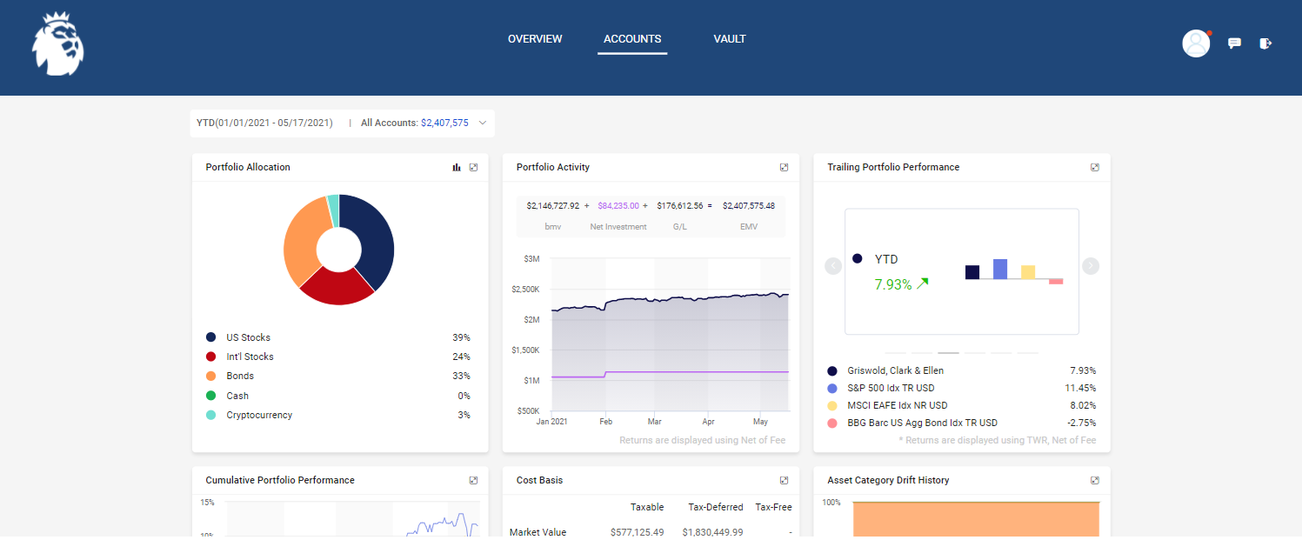Open the All Accounts dropdown

(x=422, y=123)
